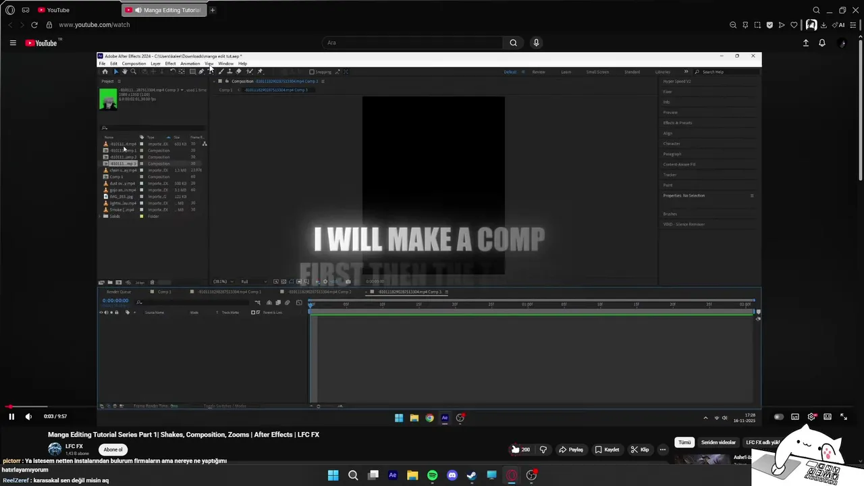Image resolution: width=864 pixels, height=486 pixels.
Task: Click the After Effects Home icon
Action: tap(105, 72)
